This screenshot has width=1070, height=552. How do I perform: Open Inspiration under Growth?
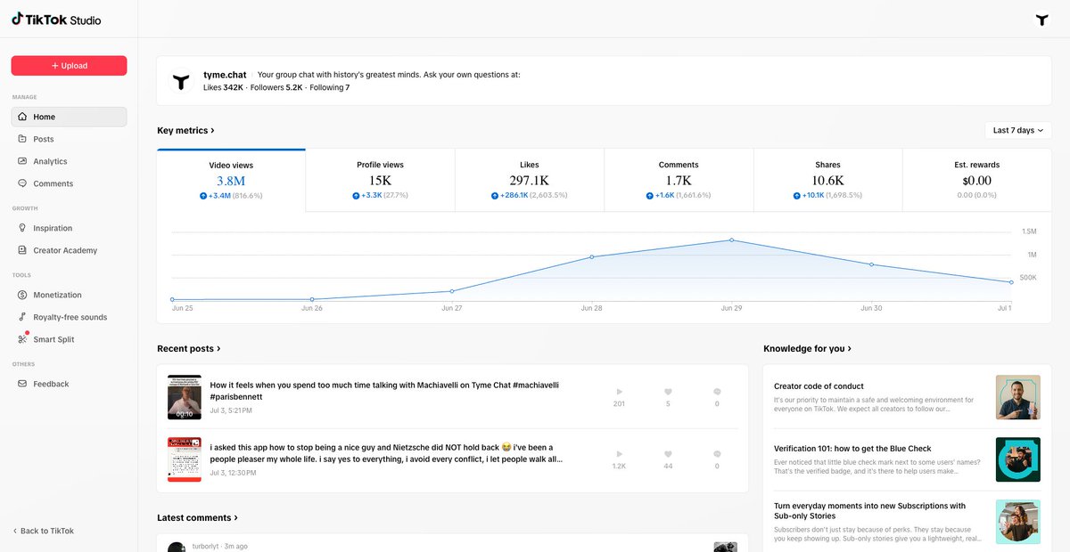69,228
